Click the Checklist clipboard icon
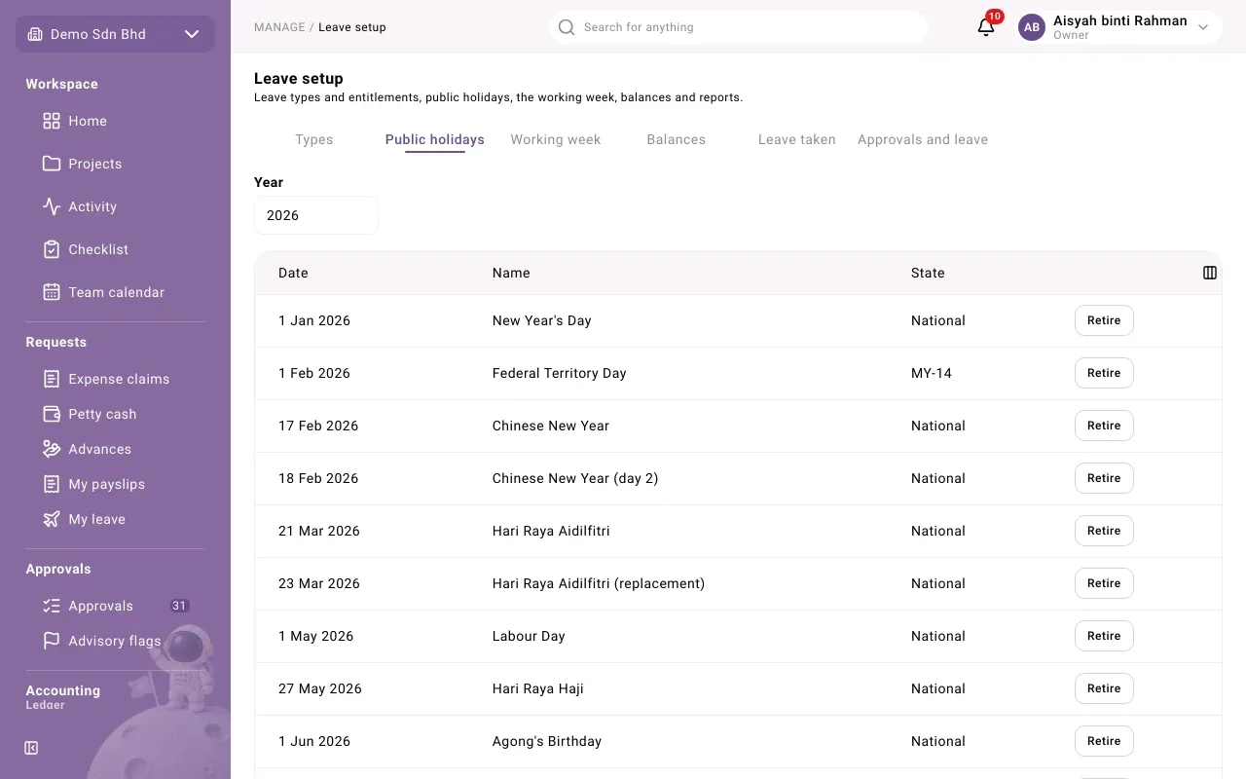Image resolution: width=1246 pixels, height=779 pixels. pos(52,249)
